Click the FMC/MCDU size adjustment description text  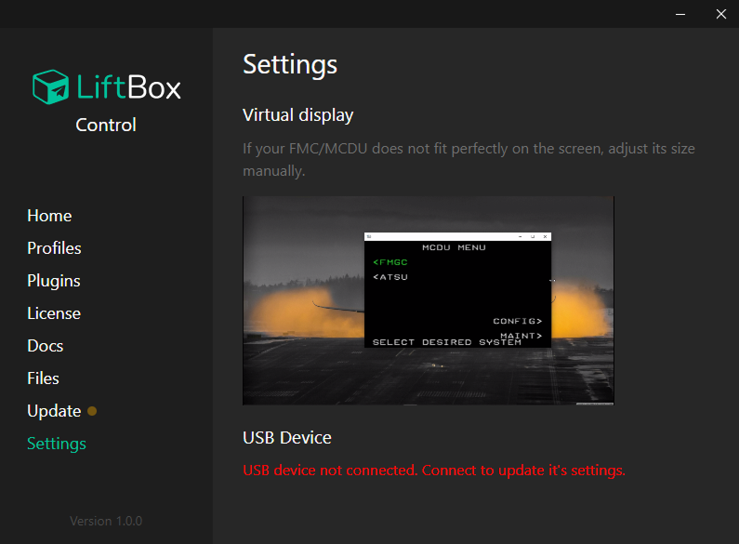468,159
